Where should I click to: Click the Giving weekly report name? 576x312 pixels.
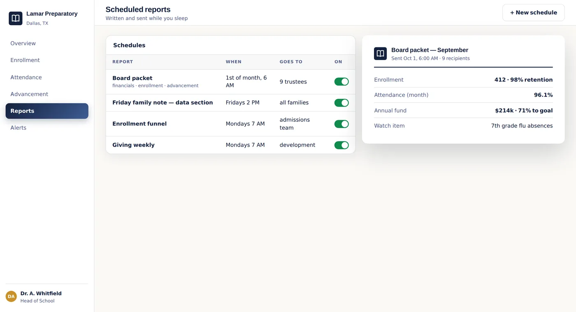[x=133, y=145]
